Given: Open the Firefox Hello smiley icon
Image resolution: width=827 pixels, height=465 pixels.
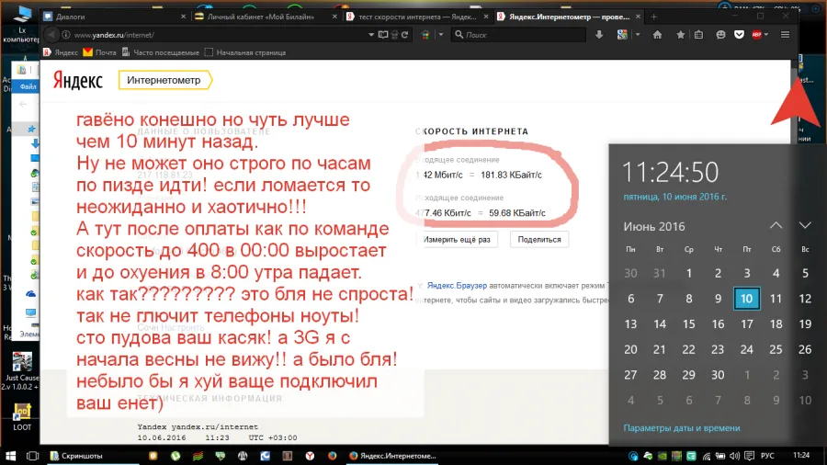Looking at the screenshot, I should [720, 35].
